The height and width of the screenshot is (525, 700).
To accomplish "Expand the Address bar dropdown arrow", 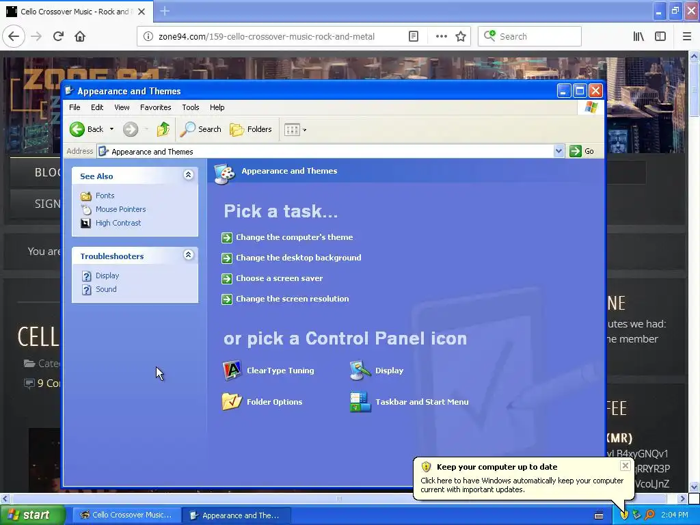I will pos(558,151).
